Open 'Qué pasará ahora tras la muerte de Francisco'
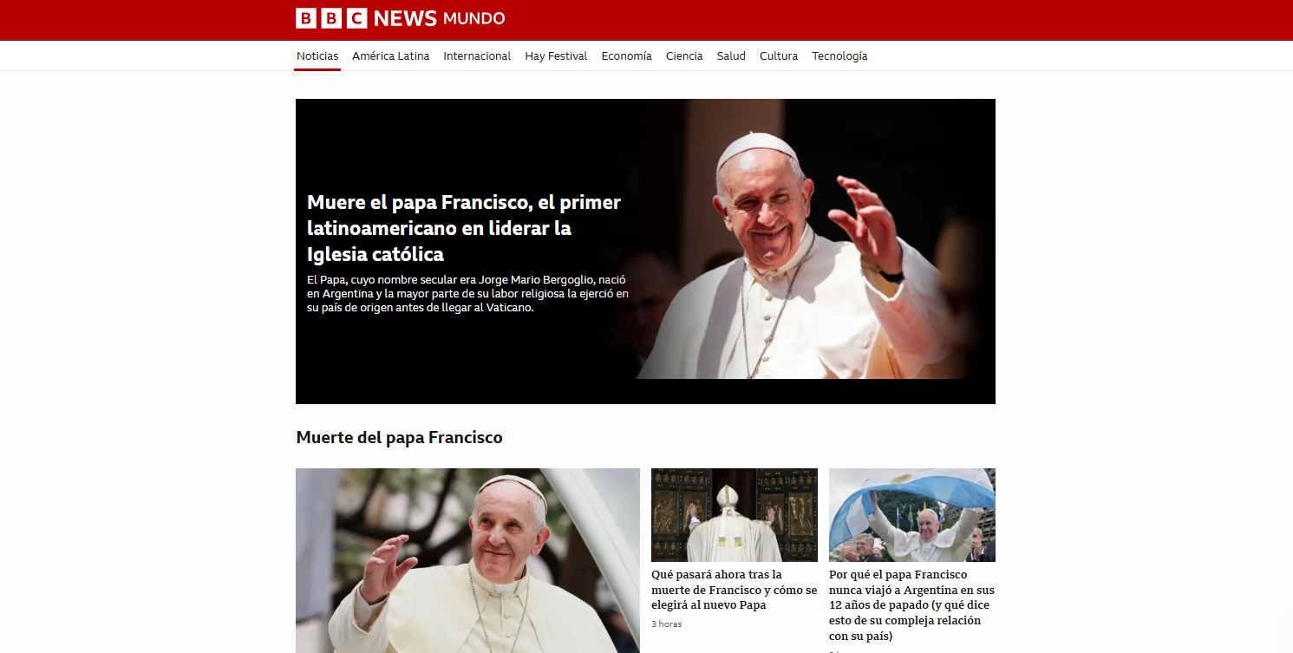The height and width of the screenshot is (653, 1293). (x=734, y=590)
